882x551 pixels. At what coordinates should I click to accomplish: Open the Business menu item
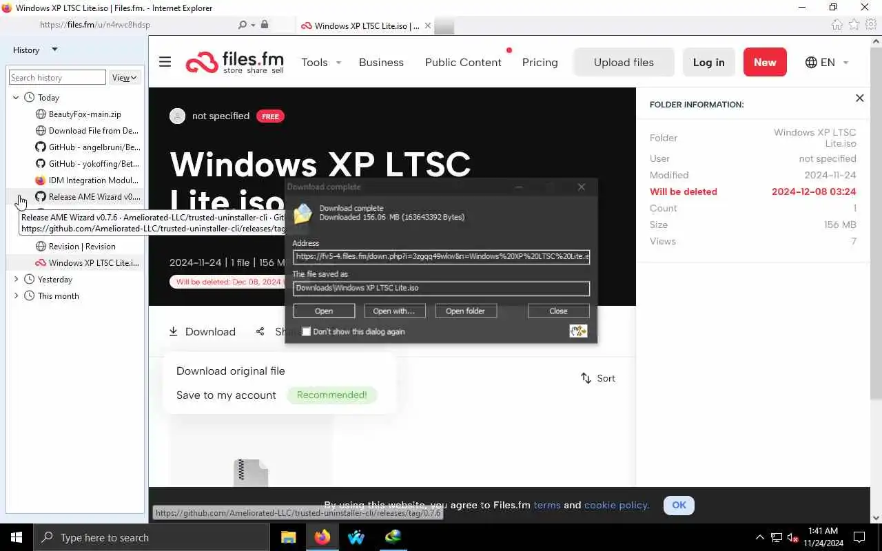(381, 62)
